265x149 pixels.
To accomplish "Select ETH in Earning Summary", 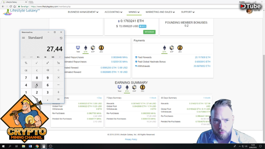I will tap(127, 88).
